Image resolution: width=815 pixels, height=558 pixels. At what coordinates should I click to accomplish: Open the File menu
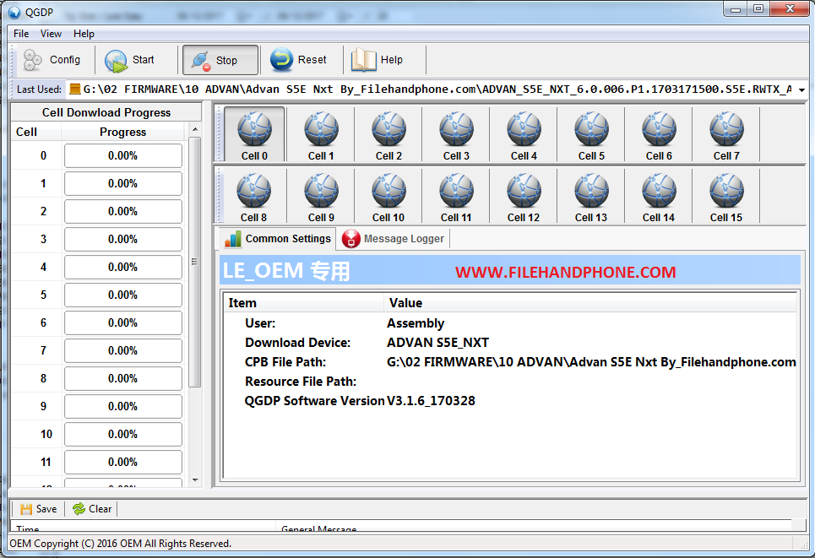tap(21, 34)
